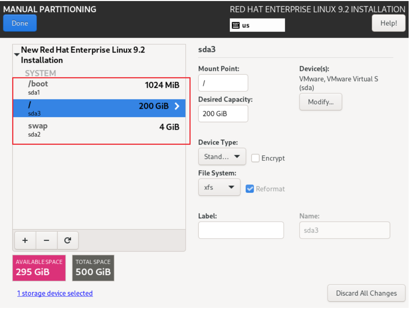Screen dimensions: 410x311
Task: Click the 4 GiB swap size value
Action: pos(169,127)
